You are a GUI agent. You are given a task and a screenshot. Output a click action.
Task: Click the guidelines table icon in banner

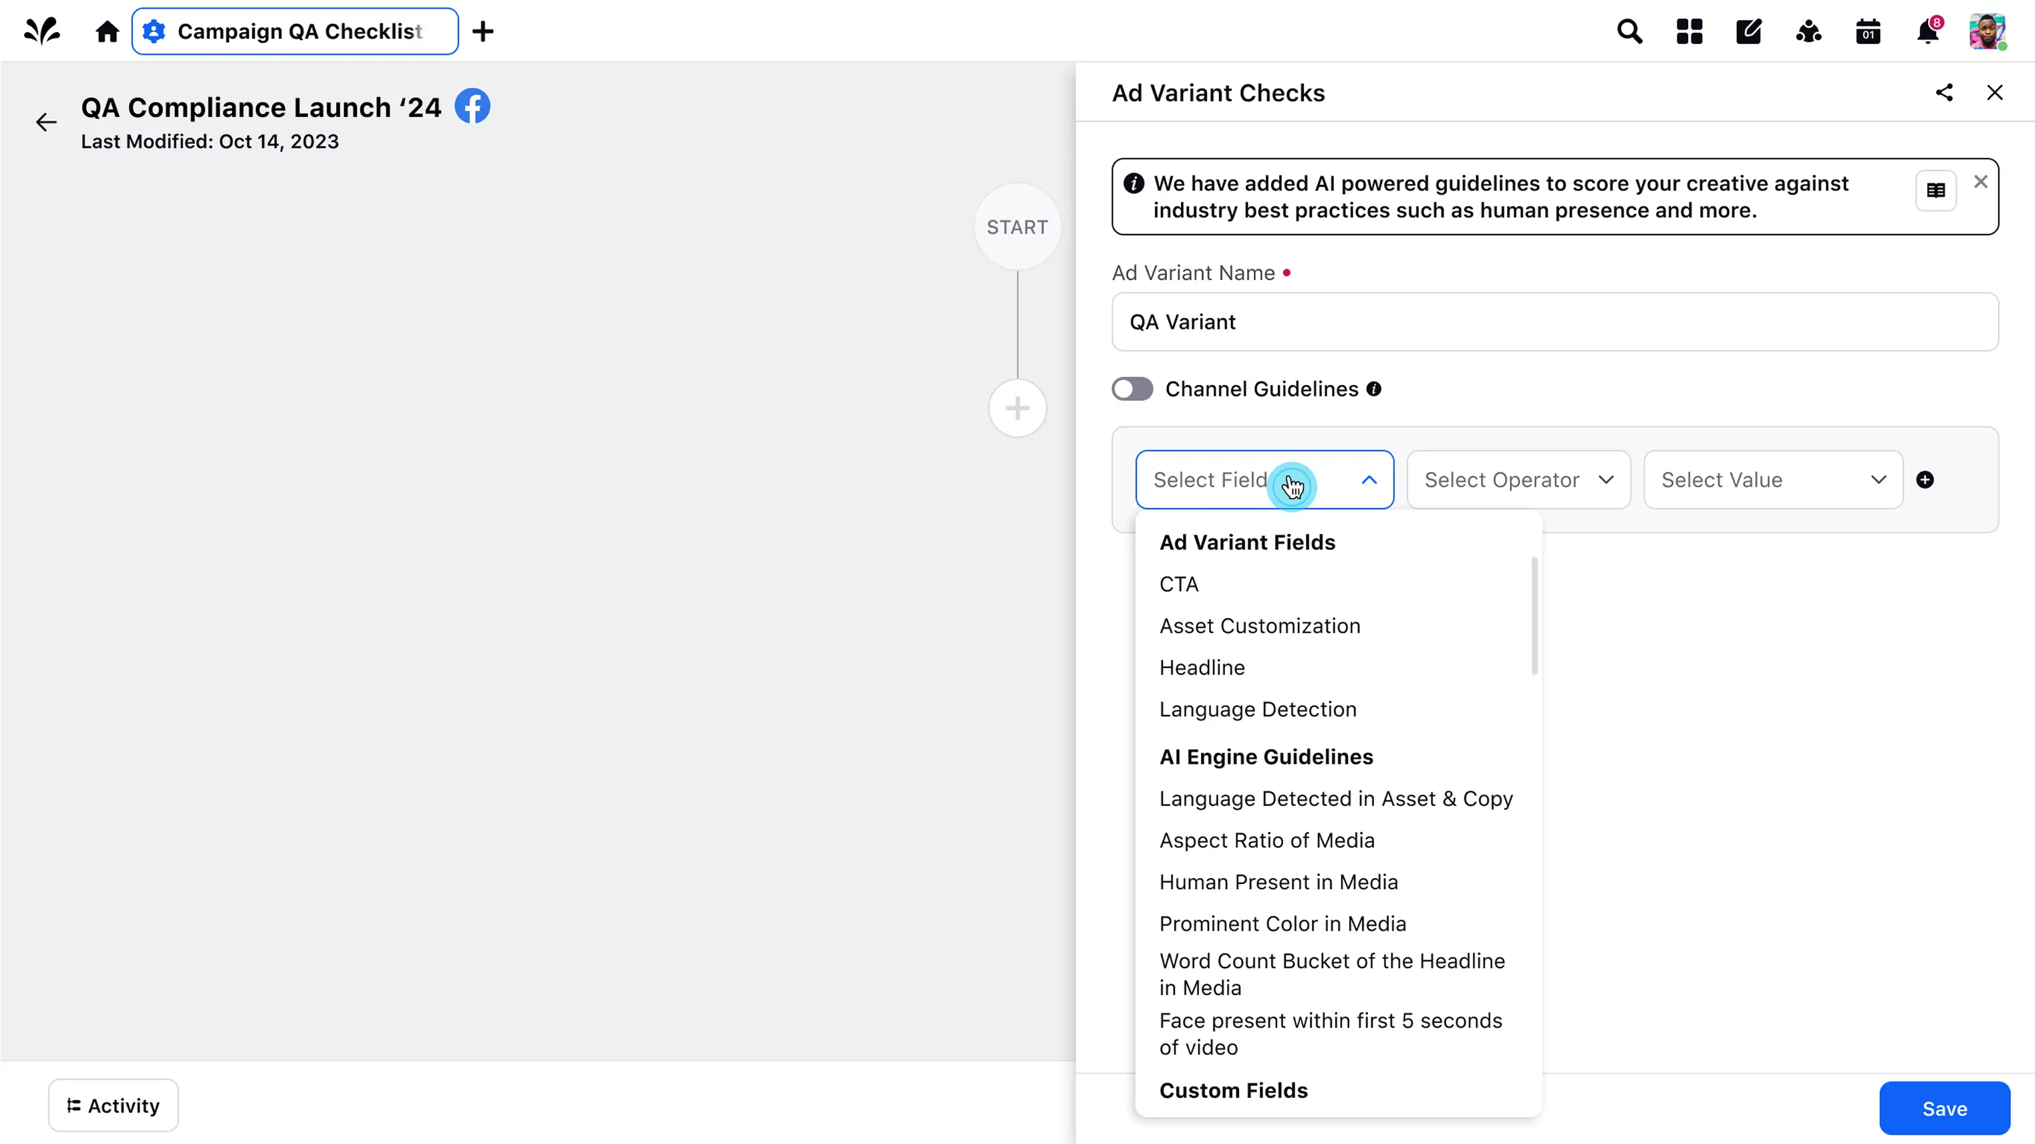[1935, 190]
